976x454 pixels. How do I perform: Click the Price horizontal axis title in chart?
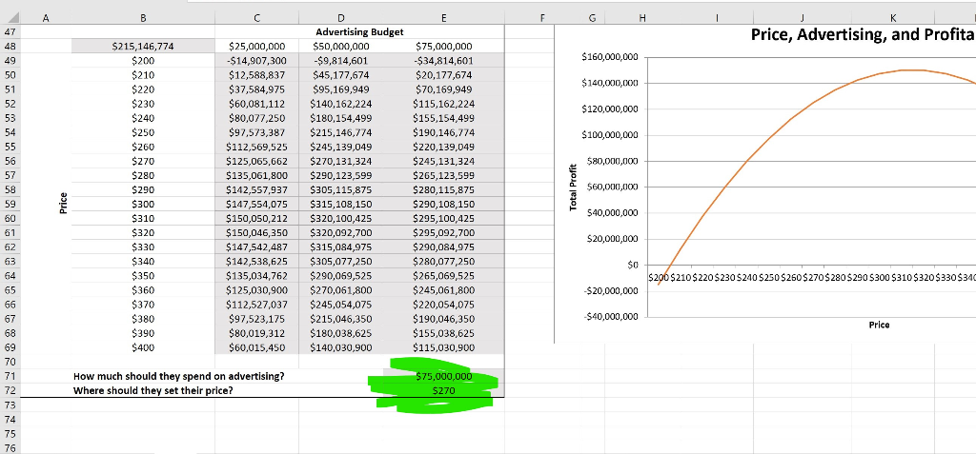pos(879,325)
